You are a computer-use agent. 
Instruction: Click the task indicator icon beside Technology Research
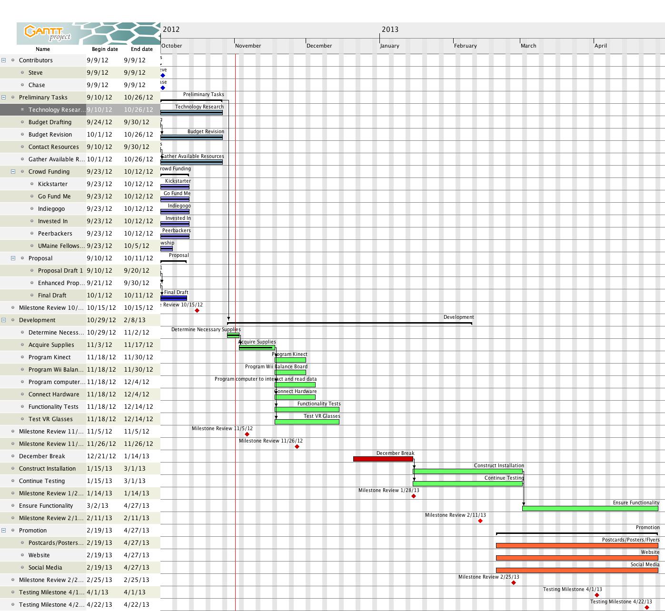click(22, 110)
